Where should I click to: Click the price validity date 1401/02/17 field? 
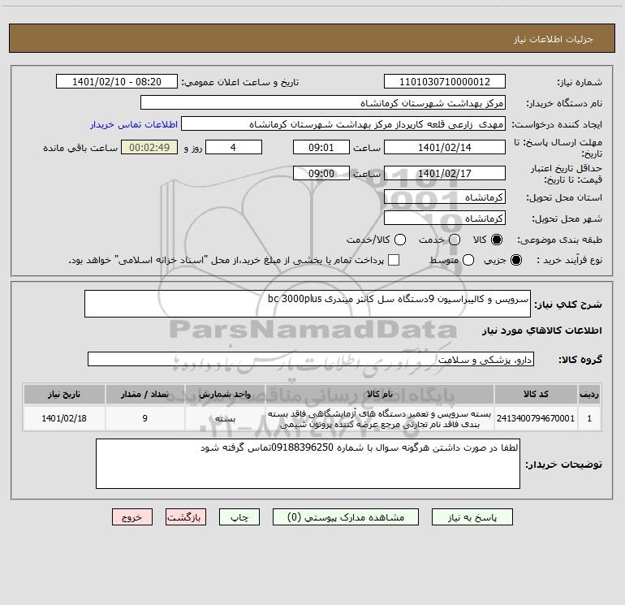445,173
